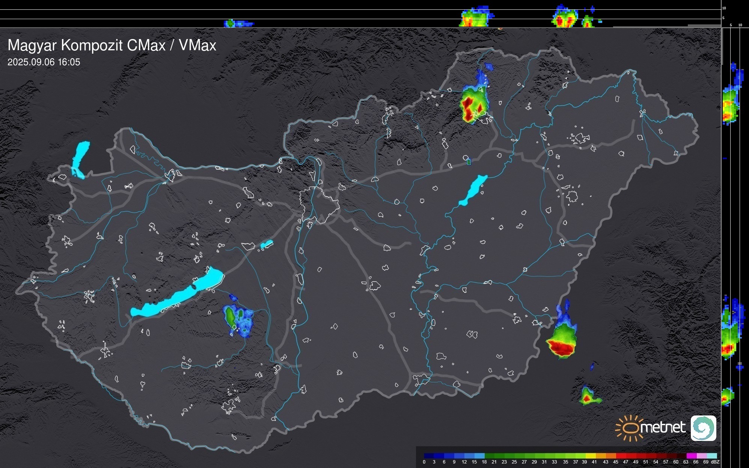Screen dimensions: 749x468
Task: Click the Magyar Kompozit CMax / VMax title
Action: point(112,45)
